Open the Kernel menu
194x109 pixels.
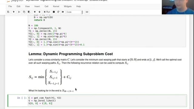tap(56, 6)
